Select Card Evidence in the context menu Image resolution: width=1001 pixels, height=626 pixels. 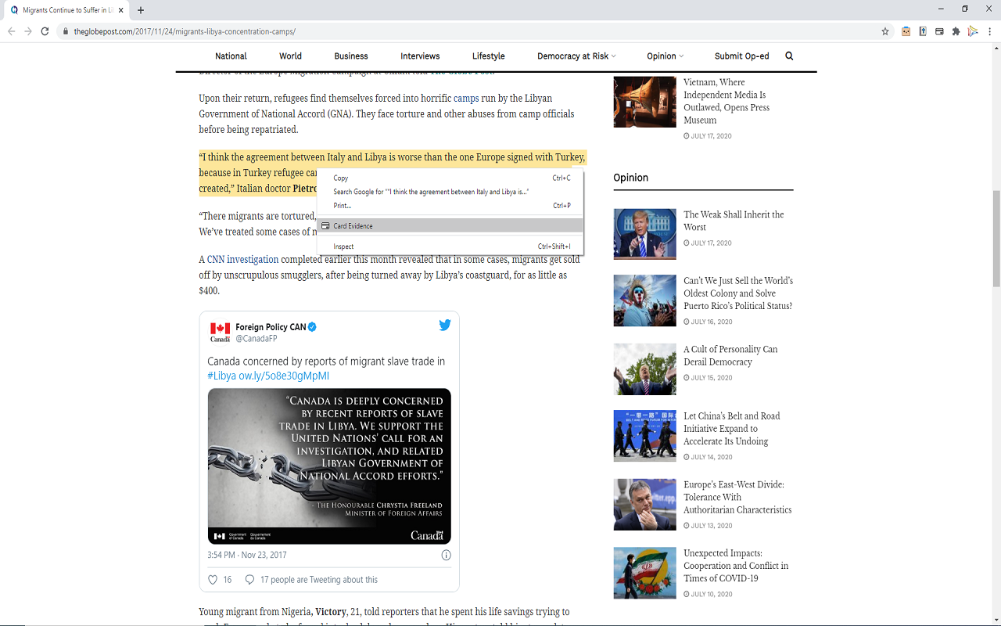click(450, 226)
